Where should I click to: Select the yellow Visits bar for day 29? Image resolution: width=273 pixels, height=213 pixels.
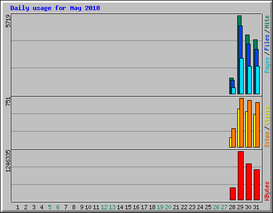238,128
